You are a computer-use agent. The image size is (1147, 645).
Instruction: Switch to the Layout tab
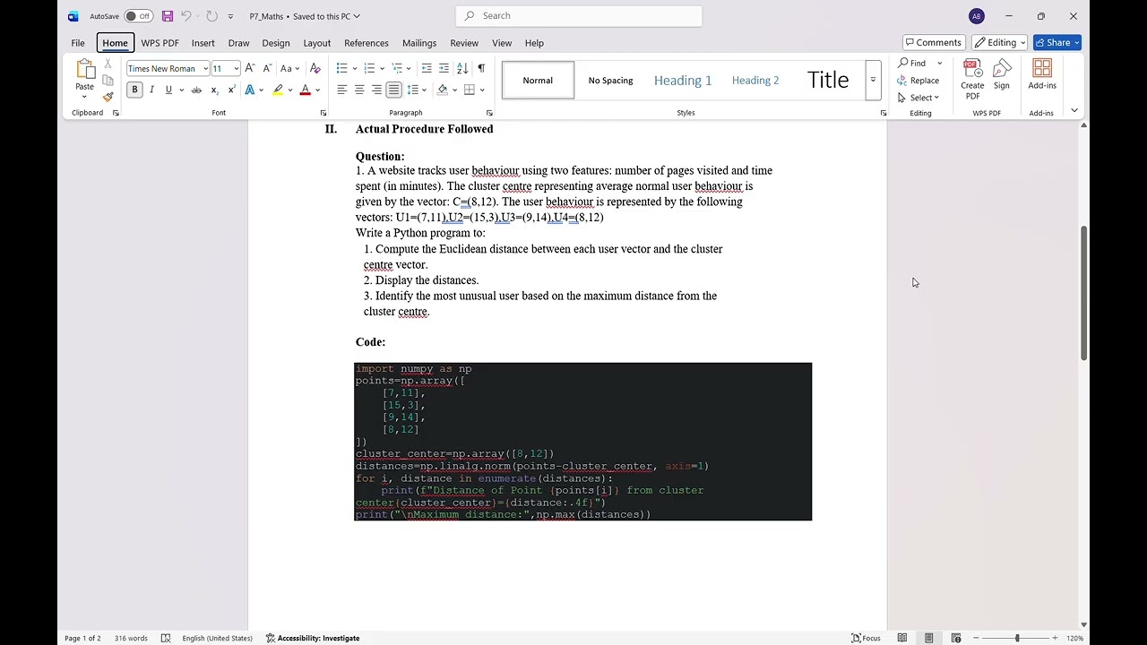pyautogui.click(x=316, y=43)
